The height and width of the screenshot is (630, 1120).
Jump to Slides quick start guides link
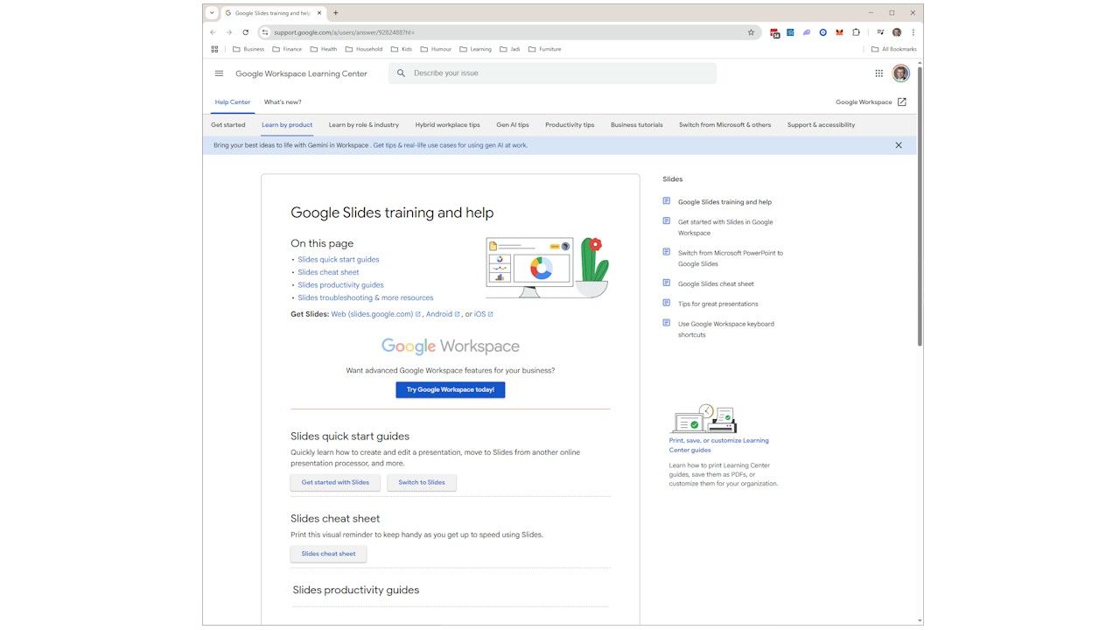coord(339,260)
